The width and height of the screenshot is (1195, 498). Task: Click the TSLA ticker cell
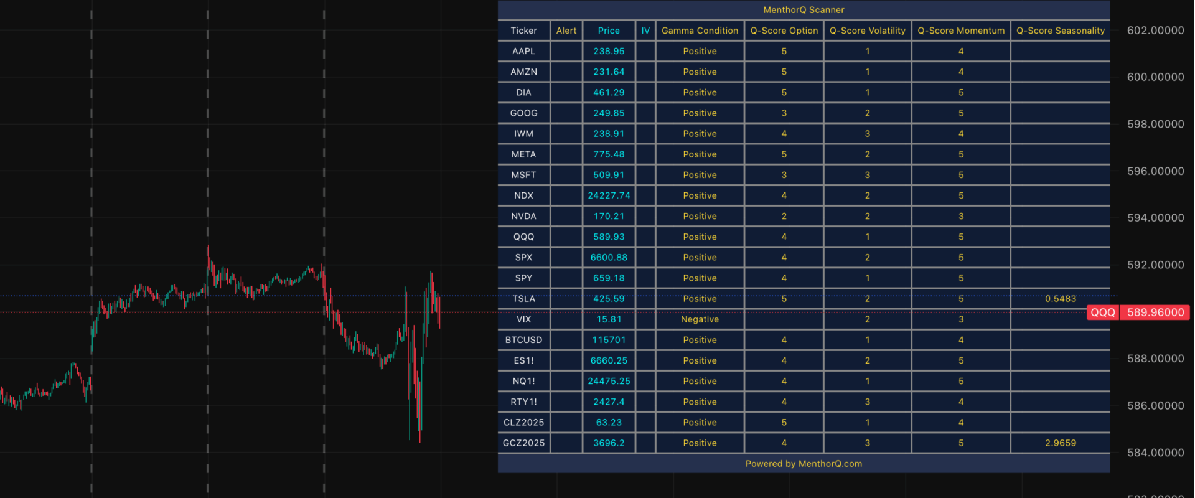(523, 298)
